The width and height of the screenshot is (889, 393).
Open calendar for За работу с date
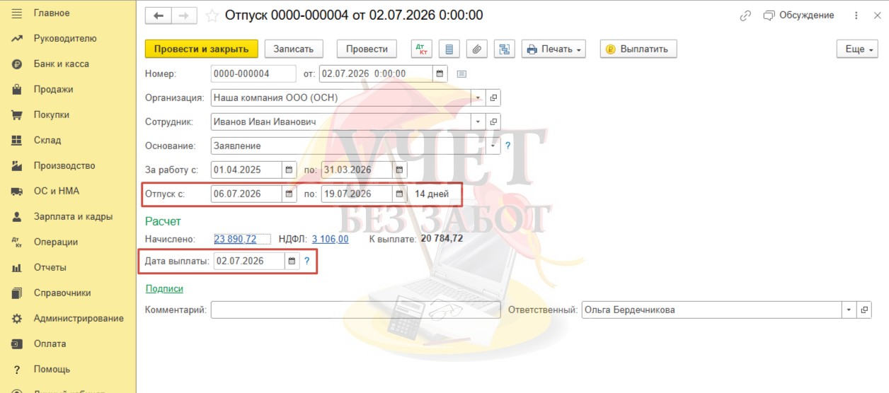[x=289, y=170]
